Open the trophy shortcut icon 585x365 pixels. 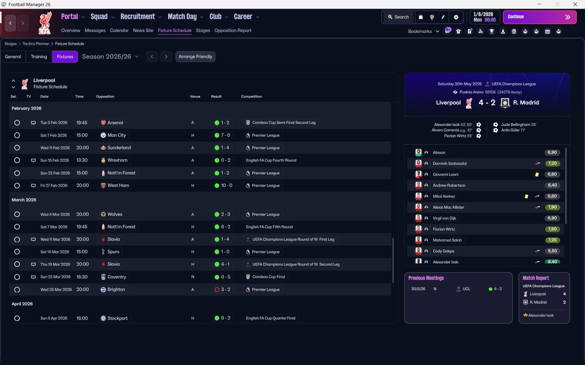[x=492, y=31]
